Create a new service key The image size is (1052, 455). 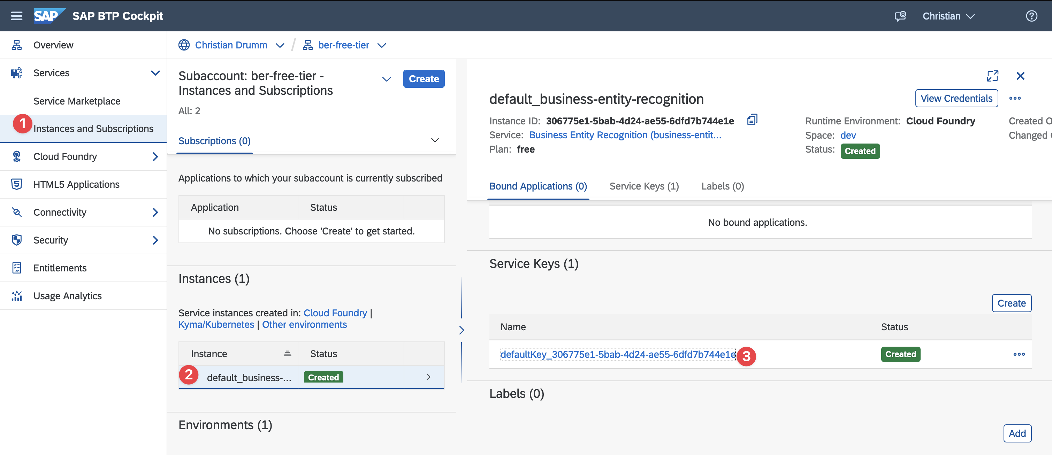click(1011, 303)
